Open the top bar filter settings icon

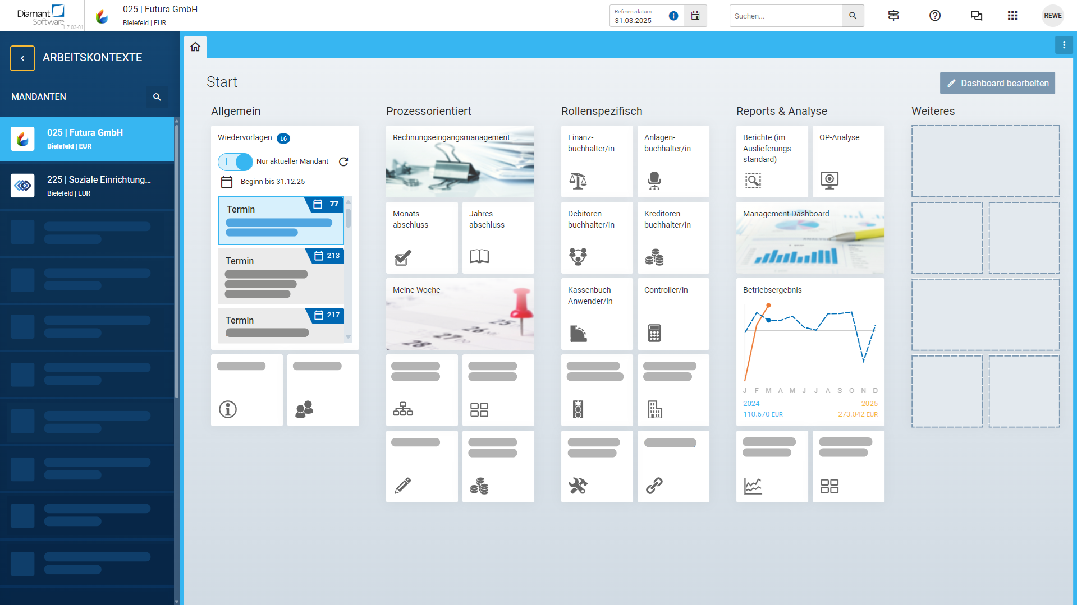(x=893, y=16)
